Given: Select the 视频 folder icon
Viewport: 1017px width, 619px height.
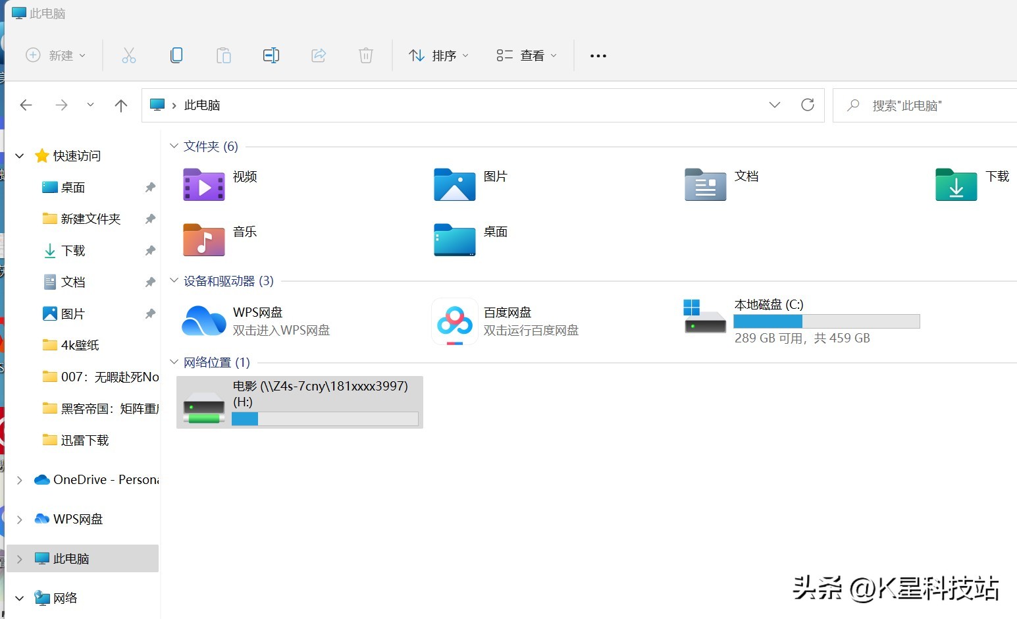Looking at the screenshot, I should [x=203, y=185].
